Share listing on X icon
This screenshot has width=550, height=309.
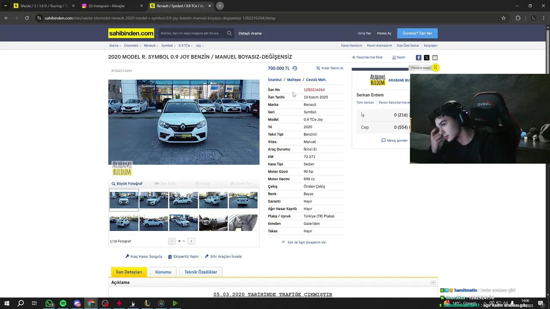(x=427, y=58)
